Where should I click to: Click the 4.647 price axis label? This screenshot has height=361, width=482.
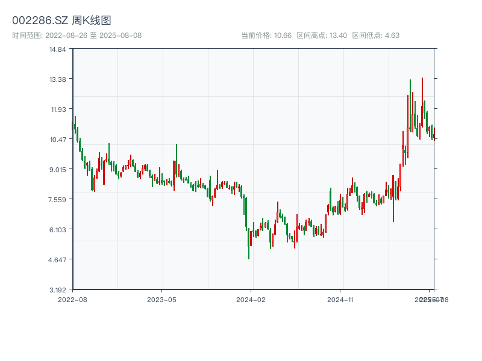coord(58,260)
